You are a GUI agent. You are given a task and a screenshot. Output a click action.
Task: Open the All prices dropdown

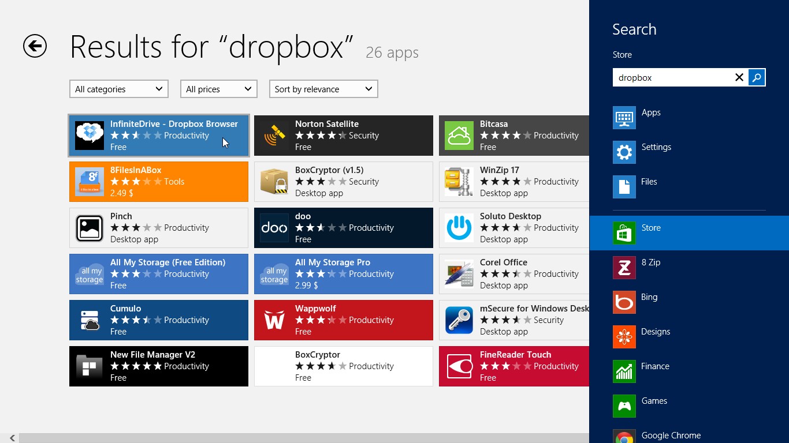point(219,89)
